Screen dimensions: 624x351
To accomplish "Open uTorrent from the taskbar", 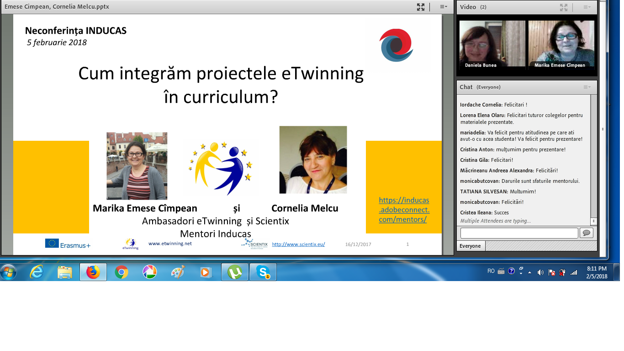I will tap(235, 272).
